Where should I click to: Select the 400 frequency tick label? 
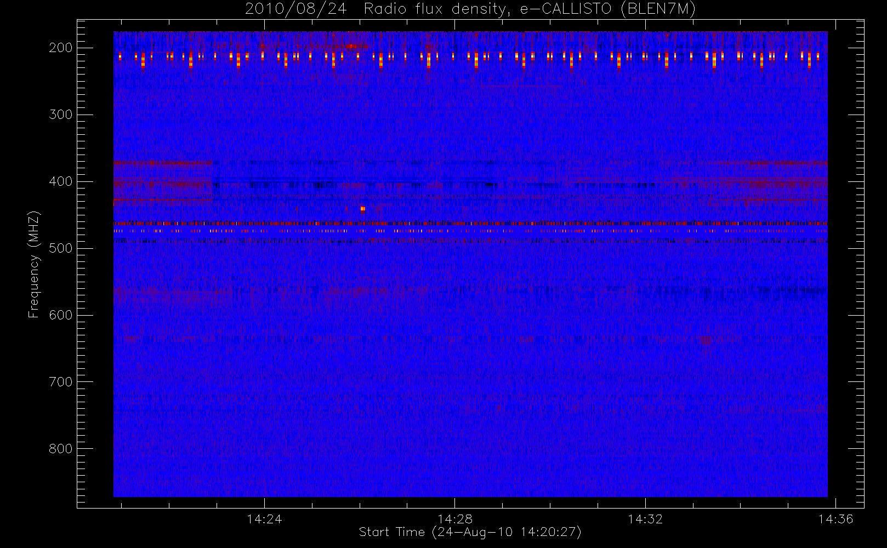tap(61, 181)
